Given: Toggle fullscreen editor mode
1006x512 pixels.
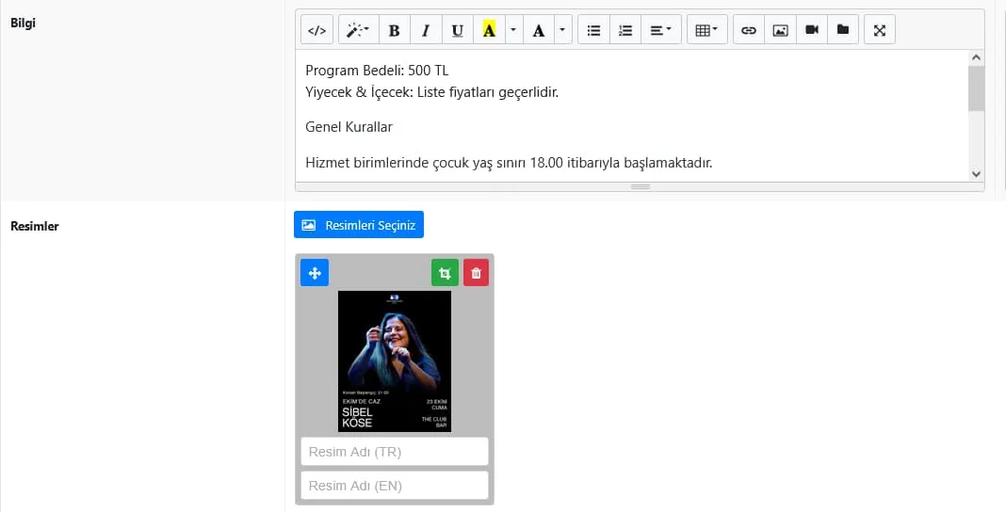Looking at the screenshot, I should pyautogui.click(x=880, y=30).
